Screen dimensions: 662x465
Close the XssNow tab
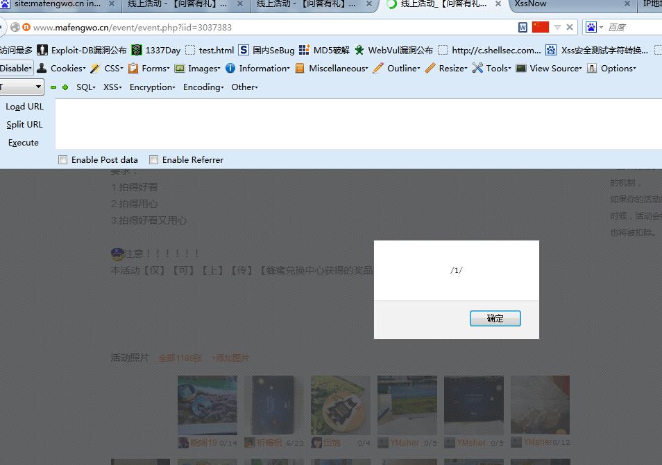627,3
